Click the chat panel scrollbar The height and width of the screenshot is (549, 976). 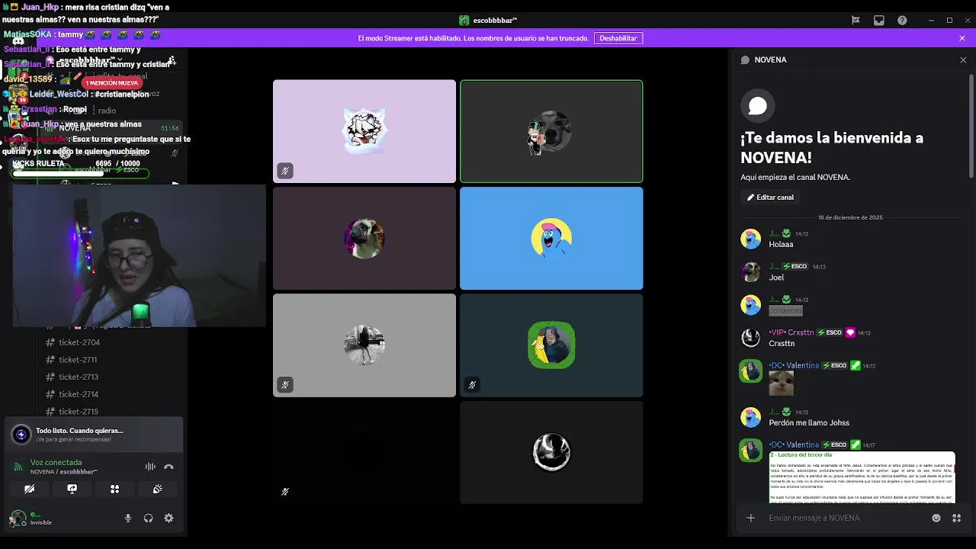[x=971, y=126]
